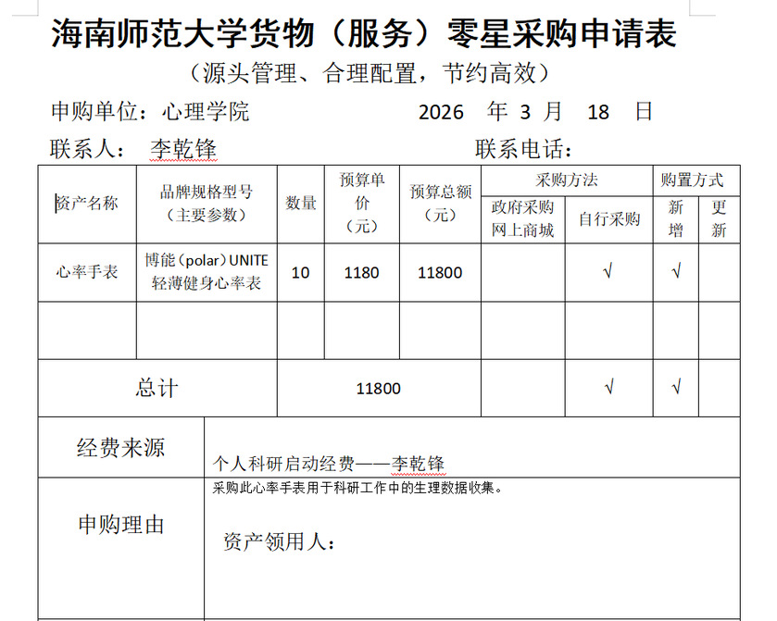777x621 pixels.
Task: Click the unit price value 1180
Action: (361, 272)
